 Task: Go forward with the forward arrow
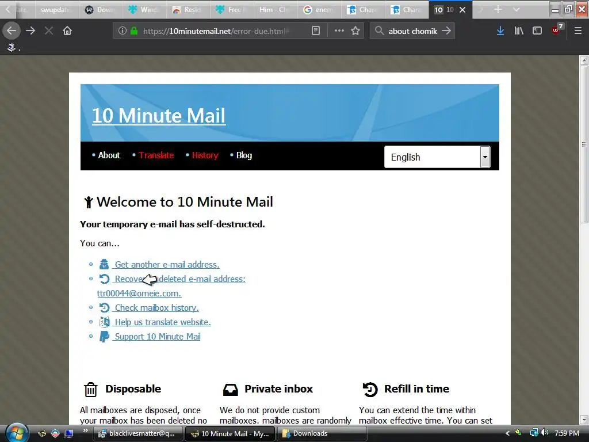pyautogui.click(x=30, y=31)
